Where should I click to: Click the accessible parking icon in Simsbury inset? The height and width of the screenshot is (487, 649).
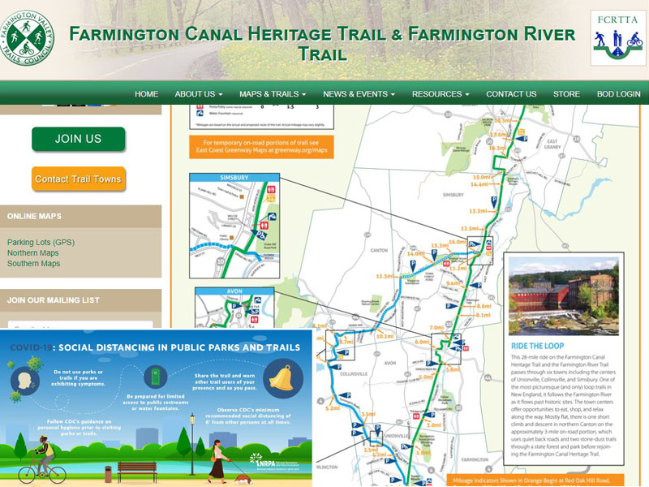pos(260,235)
